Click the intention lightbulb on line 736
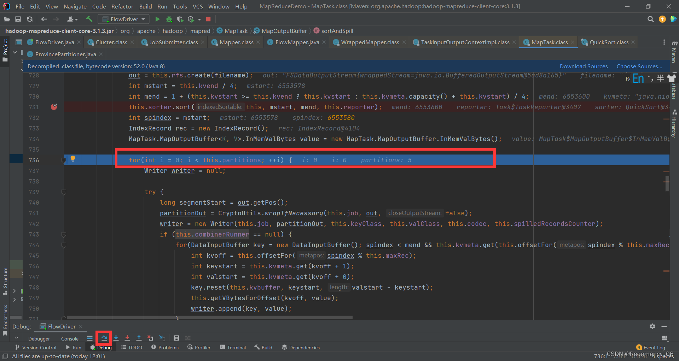 73,159
